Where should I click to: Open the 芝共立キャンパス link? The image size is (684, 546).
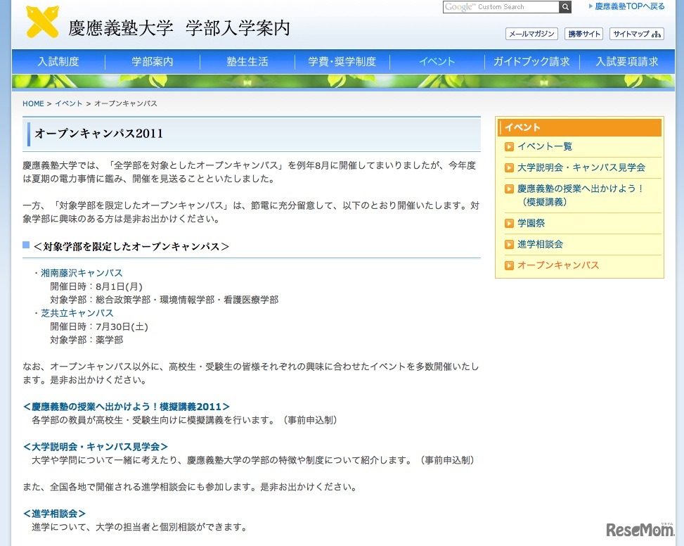tap(77, 313)
